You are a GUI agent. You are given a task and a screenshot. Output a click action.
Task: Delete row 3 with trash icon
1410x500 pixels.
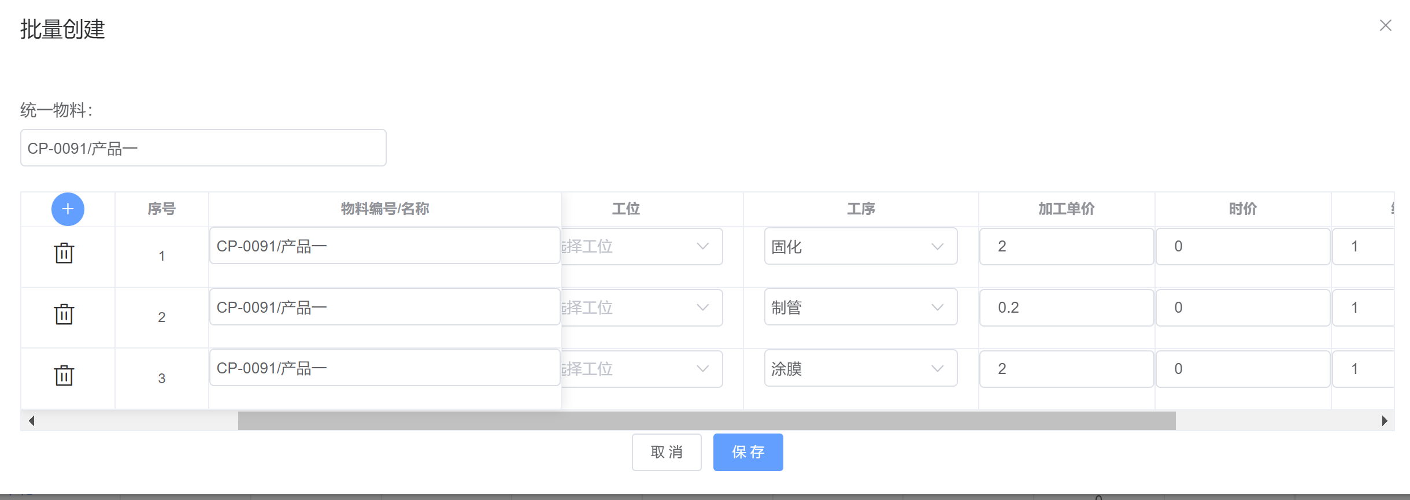[64, 376]
